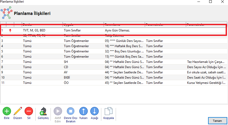
Task: Select 'TVT, M, GS, BED' cell
Action: pyautogui.click(x=34, y=31)
